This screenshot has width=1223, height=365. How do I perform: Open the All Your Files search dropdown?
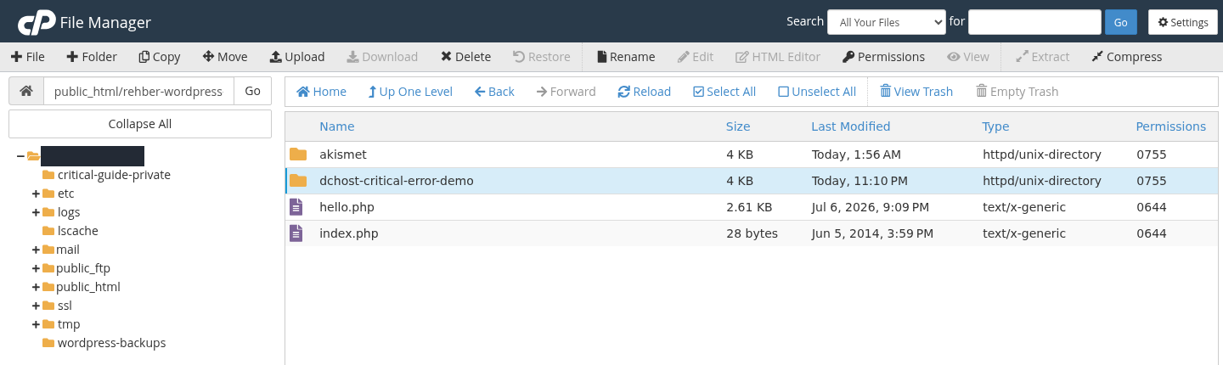click(x=886, y=22)
